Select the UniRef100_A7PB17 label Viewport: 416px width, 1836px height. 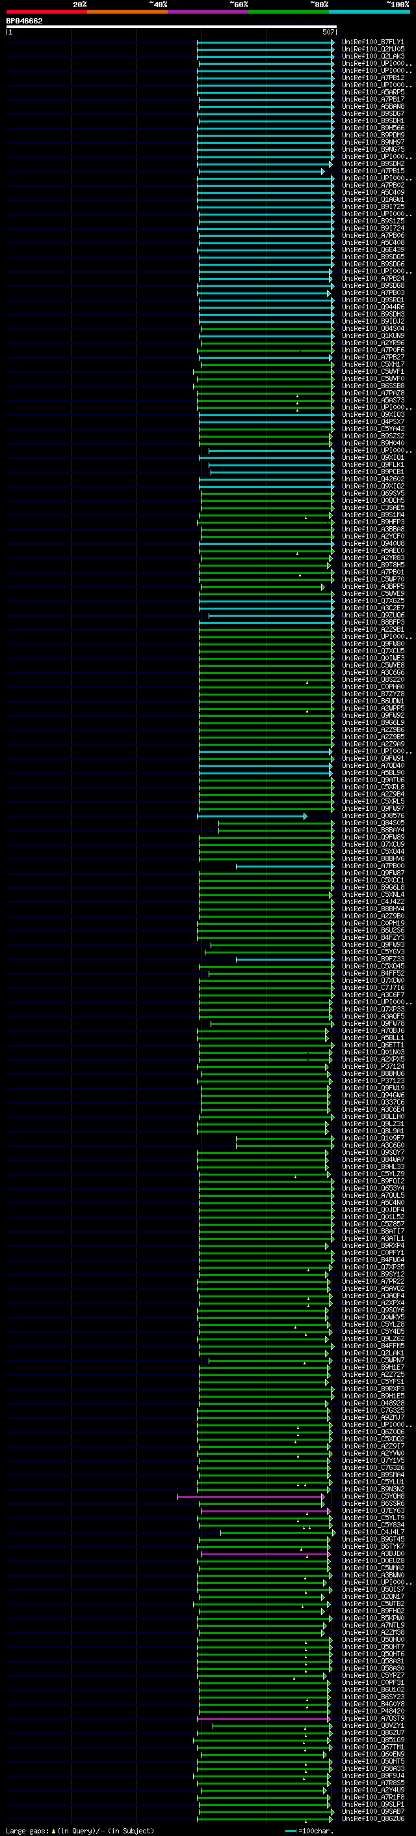tap(372, 99)
